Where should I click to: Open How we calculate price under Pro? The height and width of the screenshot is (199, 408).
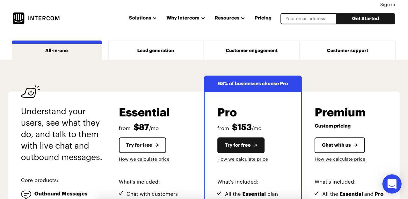(243, 159)
